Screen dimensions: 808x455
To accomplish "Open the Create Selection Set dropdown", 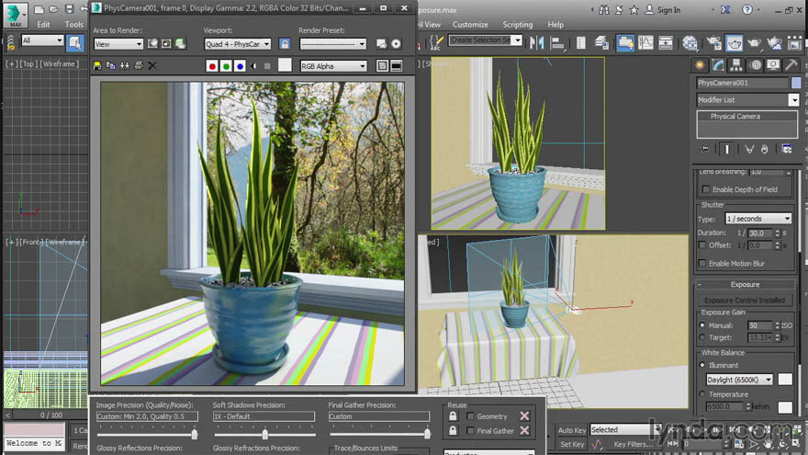I will tap(486, 40).
